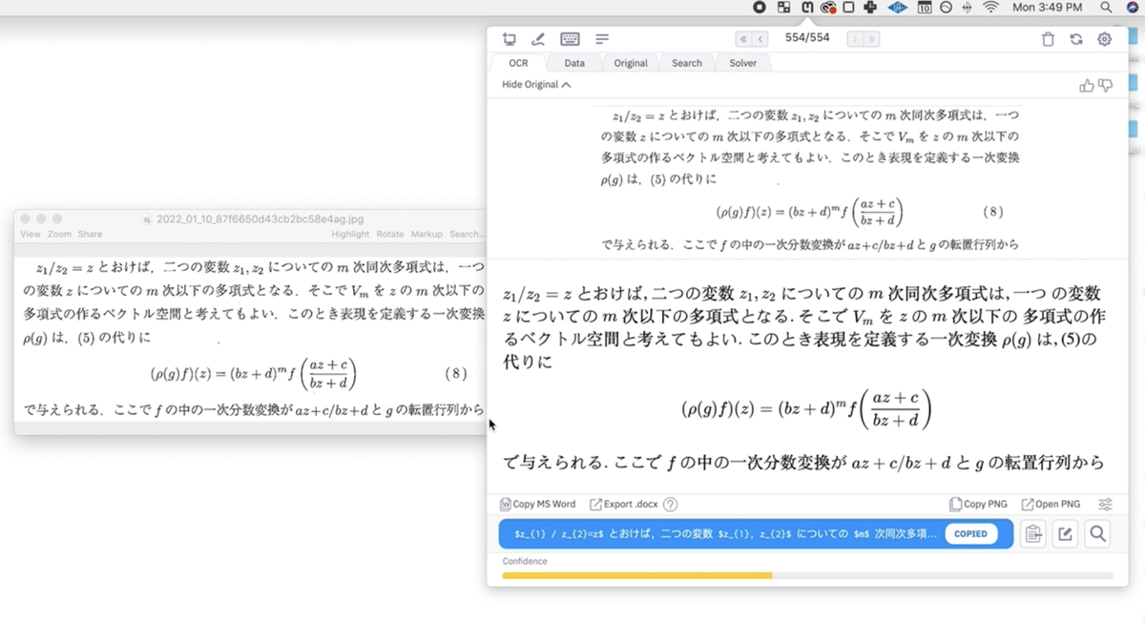Open settings via the gear icon
This screenshot has width=1145, height=643.
click(x=1104, y=39)
